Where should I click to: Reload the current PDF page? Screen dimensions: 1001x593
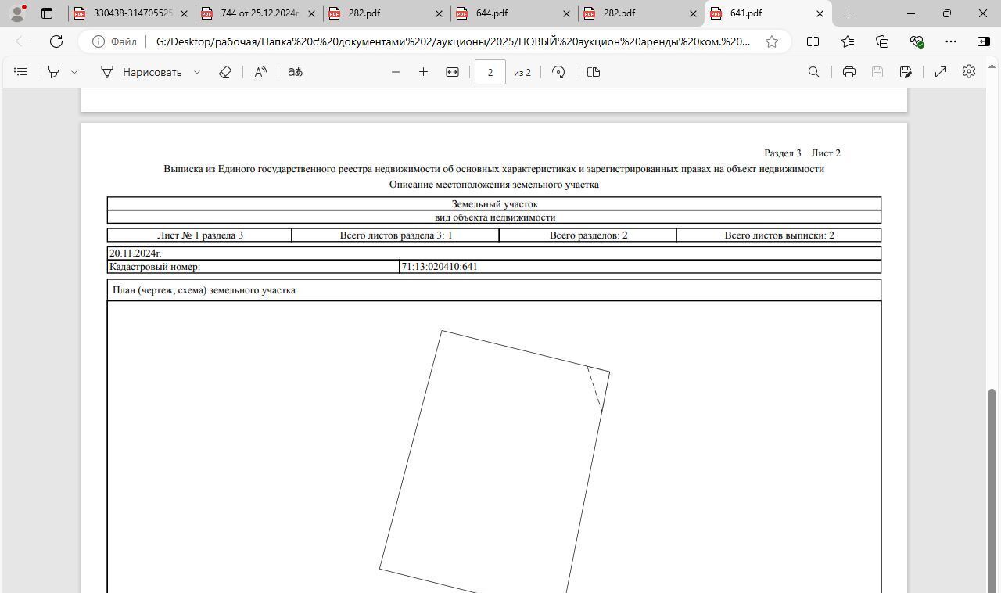tap(56, 41)
